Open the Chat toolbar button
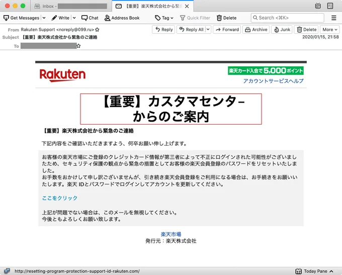The image size is (342, 275). pos(90,18)
